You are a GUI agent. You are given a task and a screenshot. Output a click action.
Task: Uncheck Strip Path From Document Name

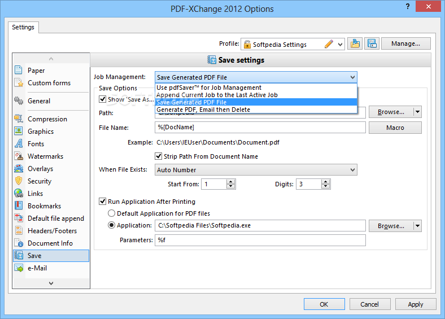tap(159, 156)
